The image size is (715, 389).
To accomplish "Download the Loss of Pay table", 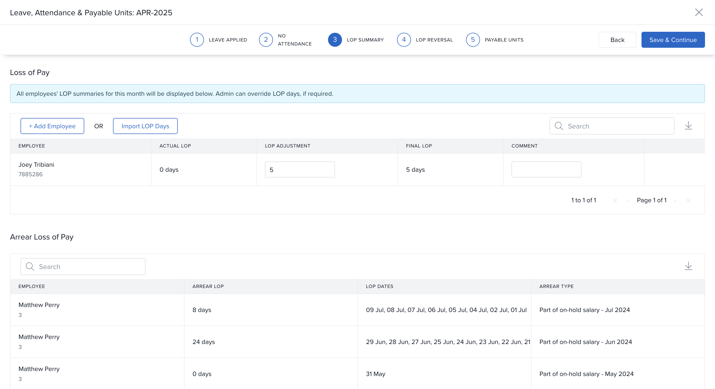I will pyautogui.click(x=688, y=126).
